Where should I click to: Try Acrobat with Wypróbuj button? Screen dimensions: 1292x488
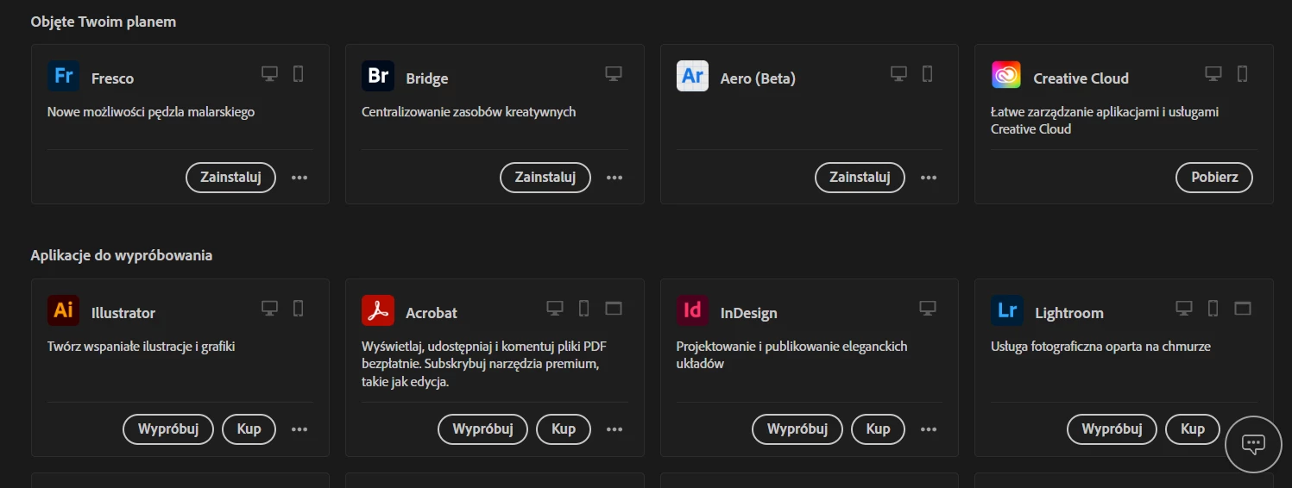point(483,429)
